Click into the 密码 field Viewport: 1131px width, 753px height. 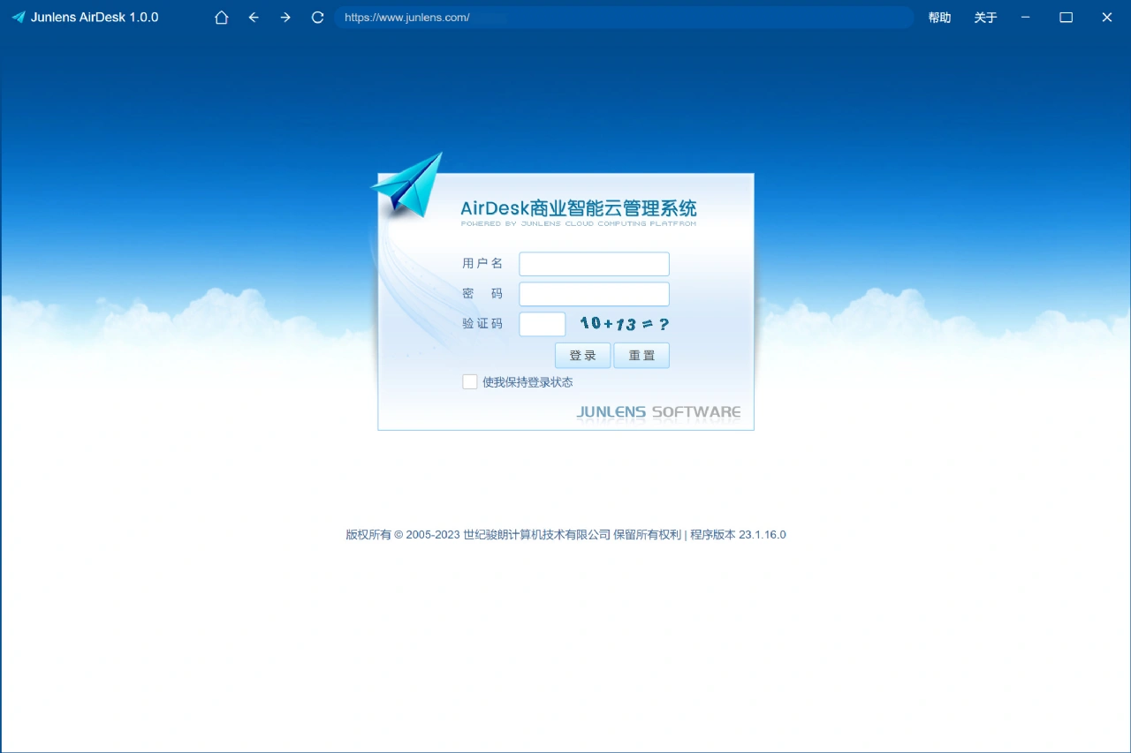point(594,294)
